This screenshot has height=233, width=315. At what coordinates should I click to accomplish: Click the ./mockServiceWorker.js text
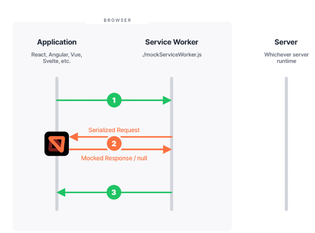tap(171, 55)
